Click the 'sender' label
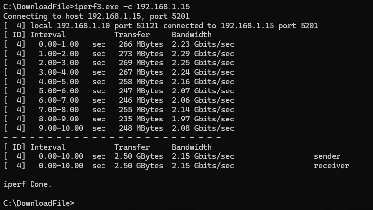This screenshot has height=210, width=373. pos(327,156)
